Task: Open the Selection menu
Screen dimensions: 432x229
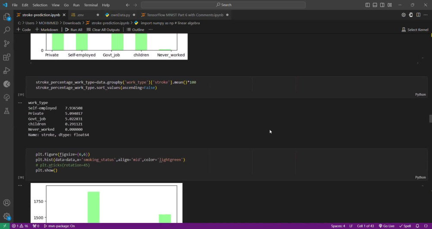Action: tap(40, 5)
